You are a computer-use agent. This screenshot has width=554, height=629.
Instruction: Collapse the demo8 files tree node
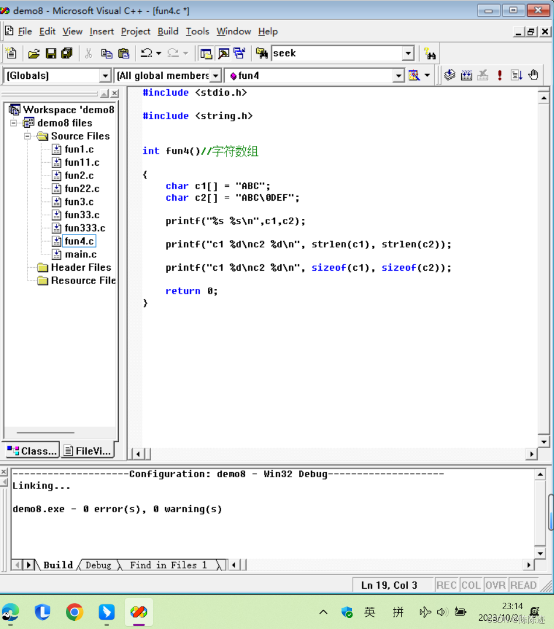click(x=13, y=123)
